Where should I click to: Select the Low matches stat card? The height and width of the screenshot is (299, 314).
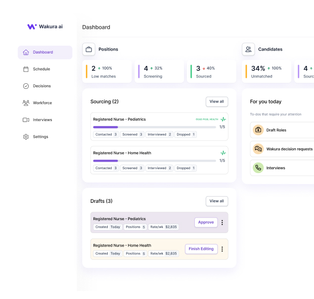coord(107,72)
